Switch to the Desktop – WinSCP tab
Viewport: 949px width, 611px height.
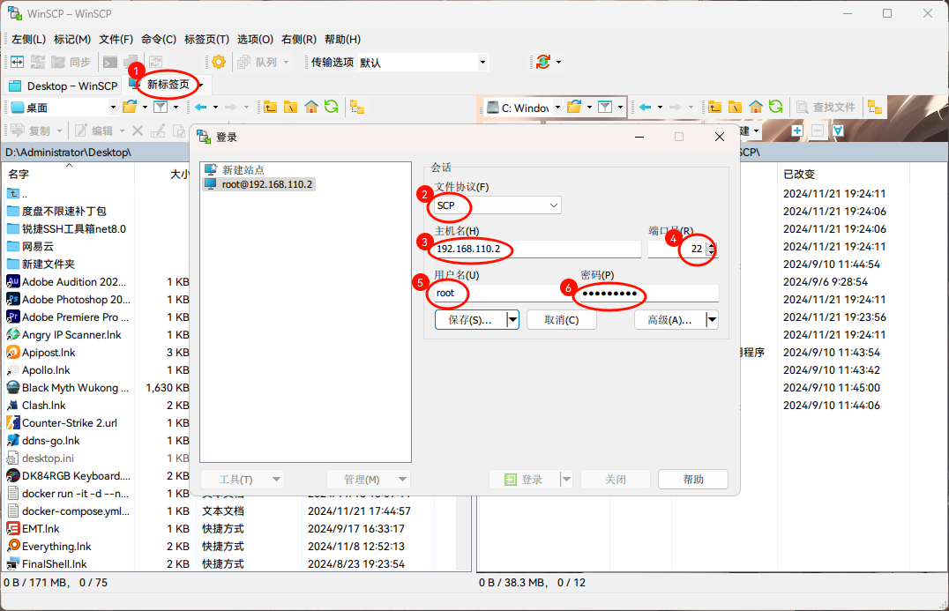click(x=64, y=86)
